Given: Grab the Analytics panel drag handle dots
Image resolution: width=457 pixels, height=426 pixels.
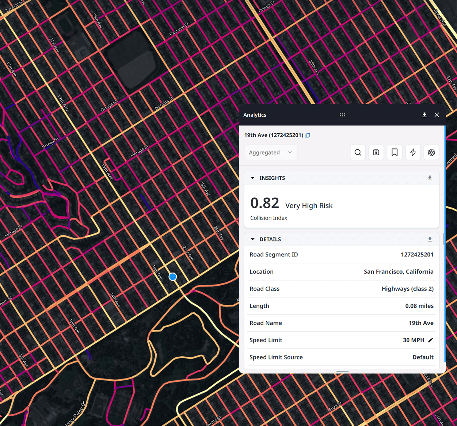Looking at the screenshot, I should 342,115.
